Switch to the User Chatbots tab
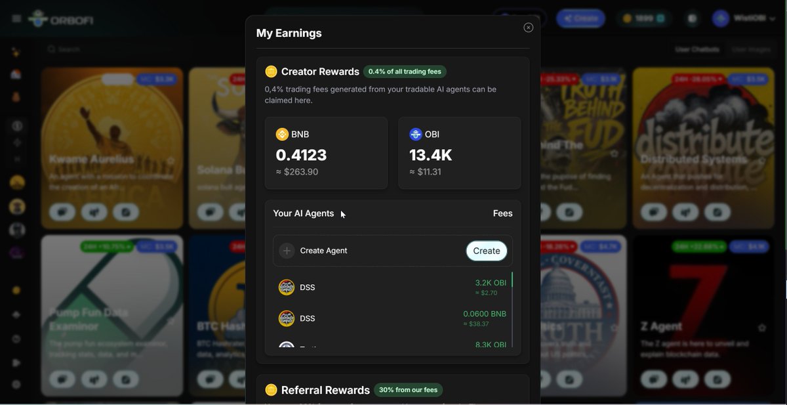787x405 pixels. [697, 49]
